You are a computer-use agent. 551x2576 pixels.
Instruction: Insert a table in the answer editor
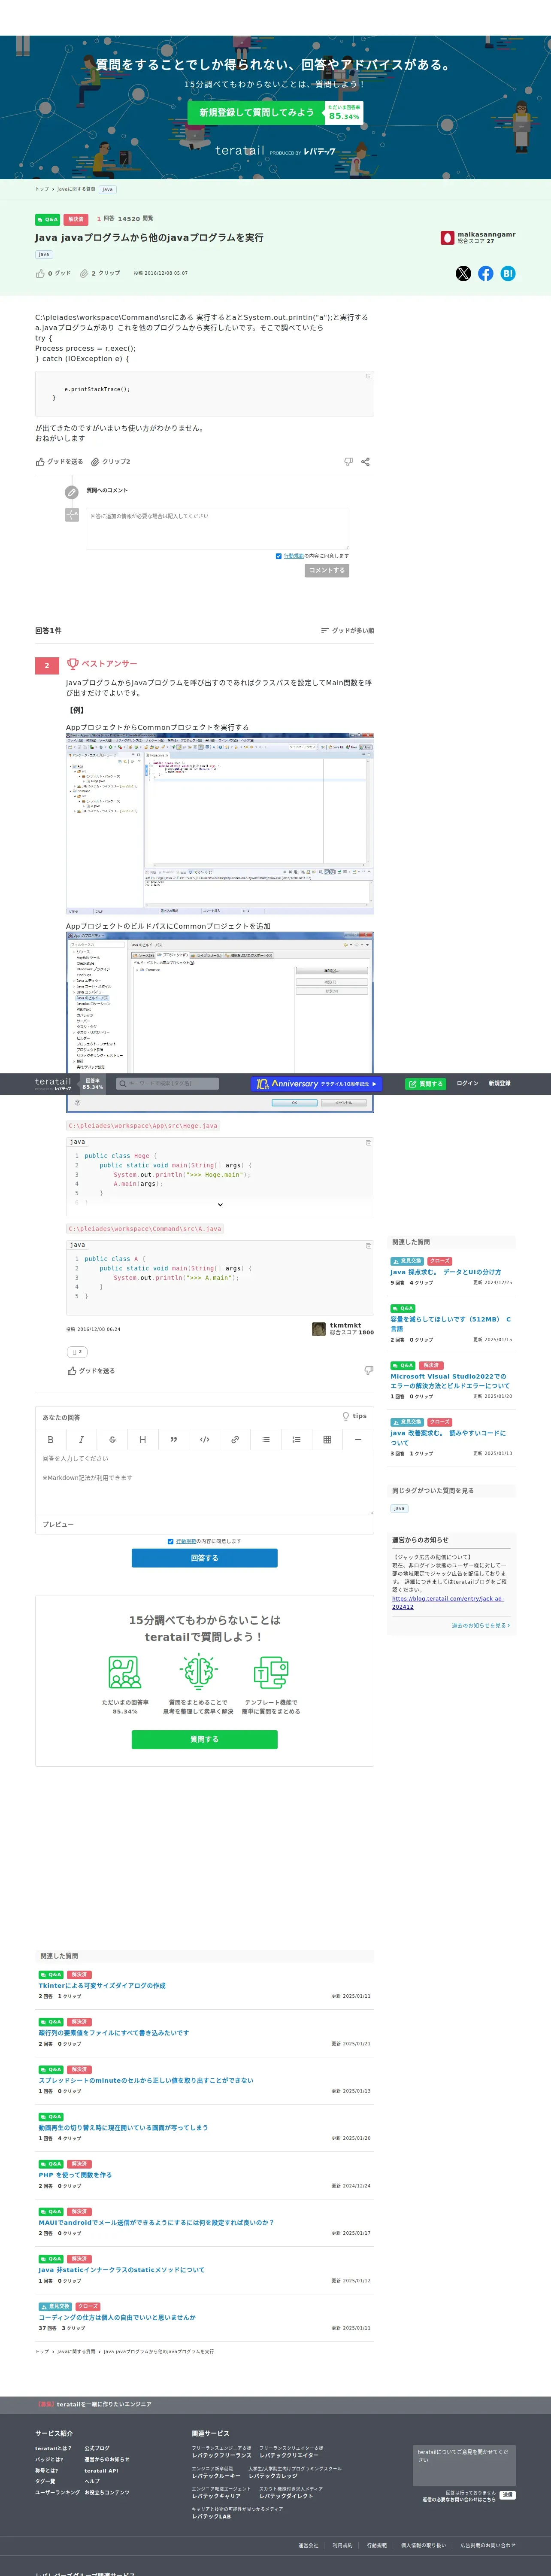(327, 1439)
